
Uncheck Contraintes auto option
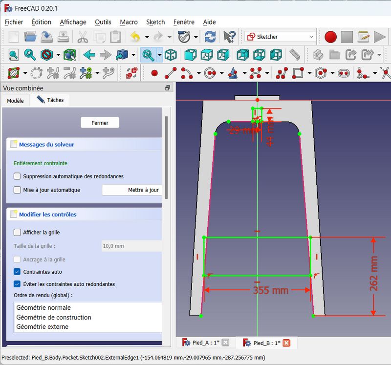[18, 272]
